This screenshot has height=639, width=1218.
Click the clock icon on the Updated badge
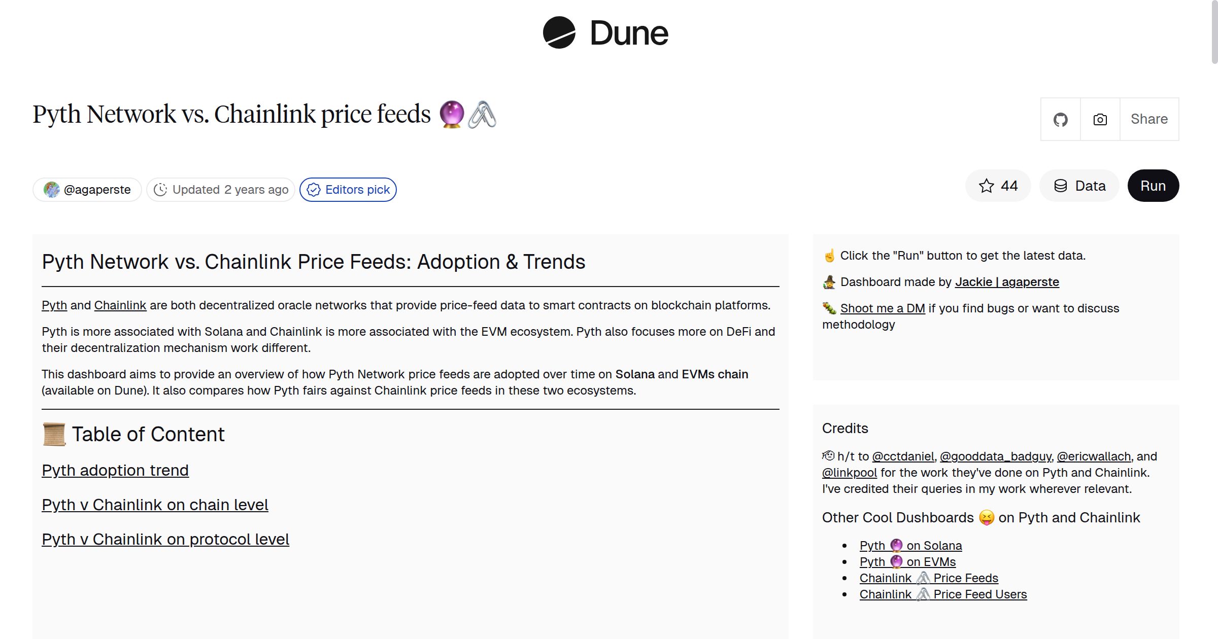coord(160,189)
